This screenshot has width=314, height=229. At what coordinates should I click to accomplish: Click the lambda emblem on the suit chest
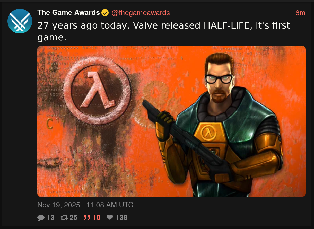click(208, 132)
